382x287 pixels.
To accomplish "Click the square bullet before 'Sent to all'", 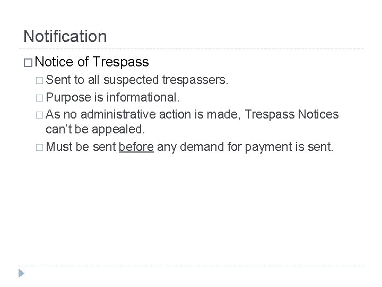I will [39, 82].
